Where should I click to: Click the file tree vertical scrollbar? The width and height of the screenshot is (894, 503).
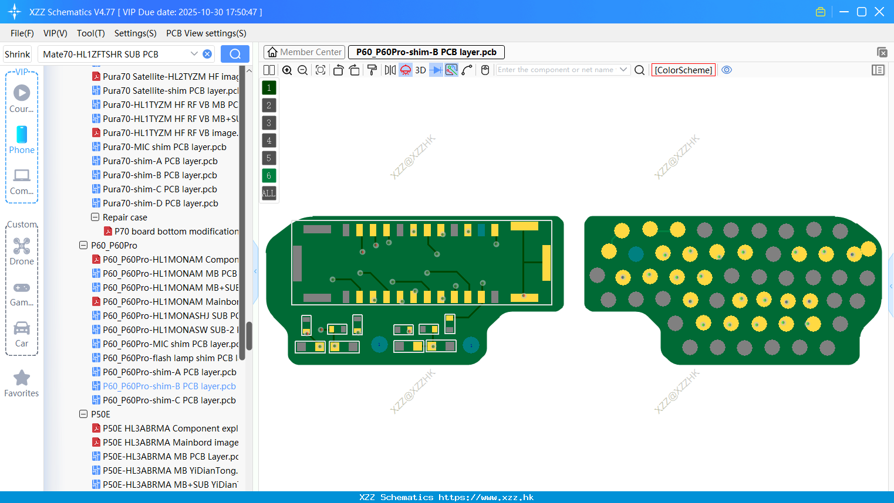coord(249,335)
